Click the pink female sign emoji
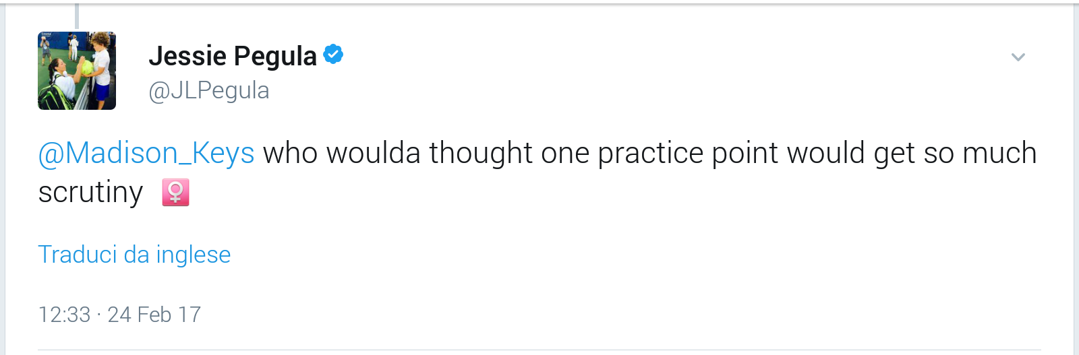Image resolution: width=1079 pixels, height=355 pixels. click(175, 193)
